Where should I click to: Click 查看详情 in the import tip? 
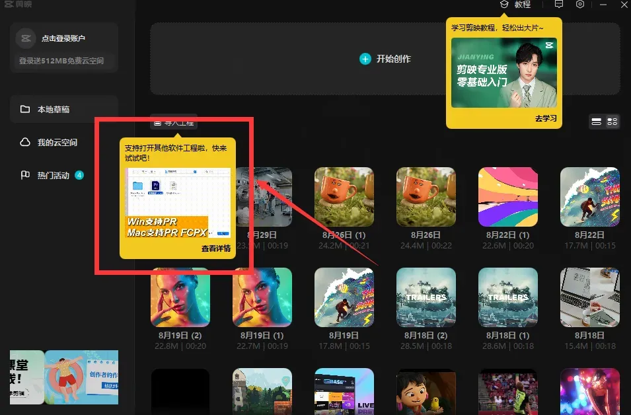pos(215,248)
